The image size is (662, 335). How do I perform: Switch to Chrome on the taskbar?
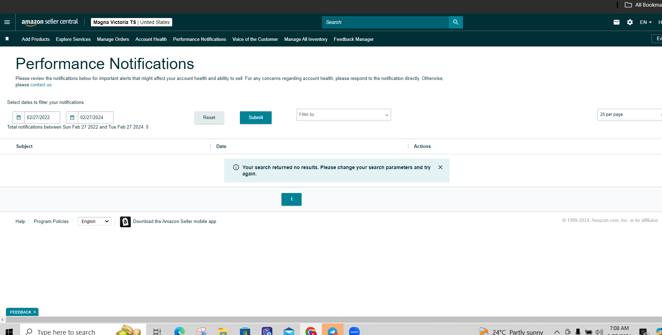311,331
